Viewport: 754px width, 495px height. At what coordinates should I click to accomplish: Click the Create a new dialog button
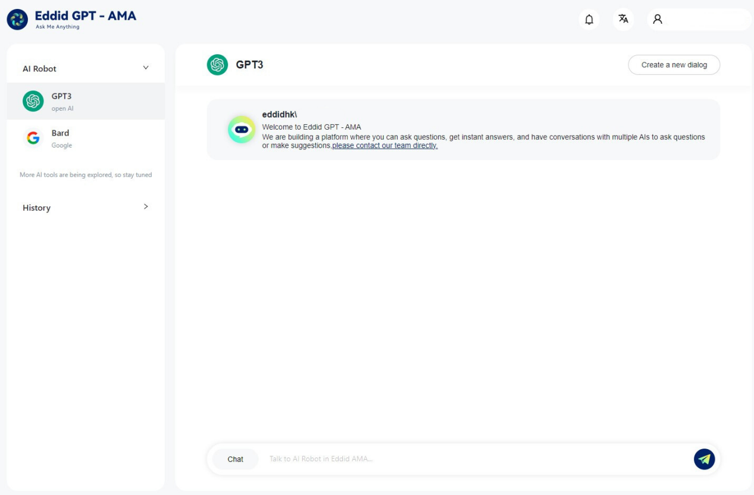coord(674,65)
